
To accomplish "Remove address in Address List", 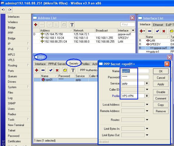I will pos(42,25).
